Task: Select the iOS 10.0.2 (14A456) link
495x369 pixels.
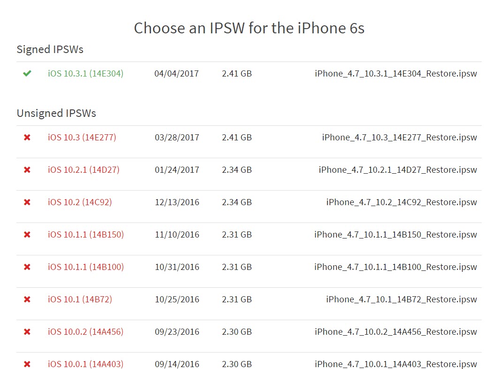Action: pos(85,332)
